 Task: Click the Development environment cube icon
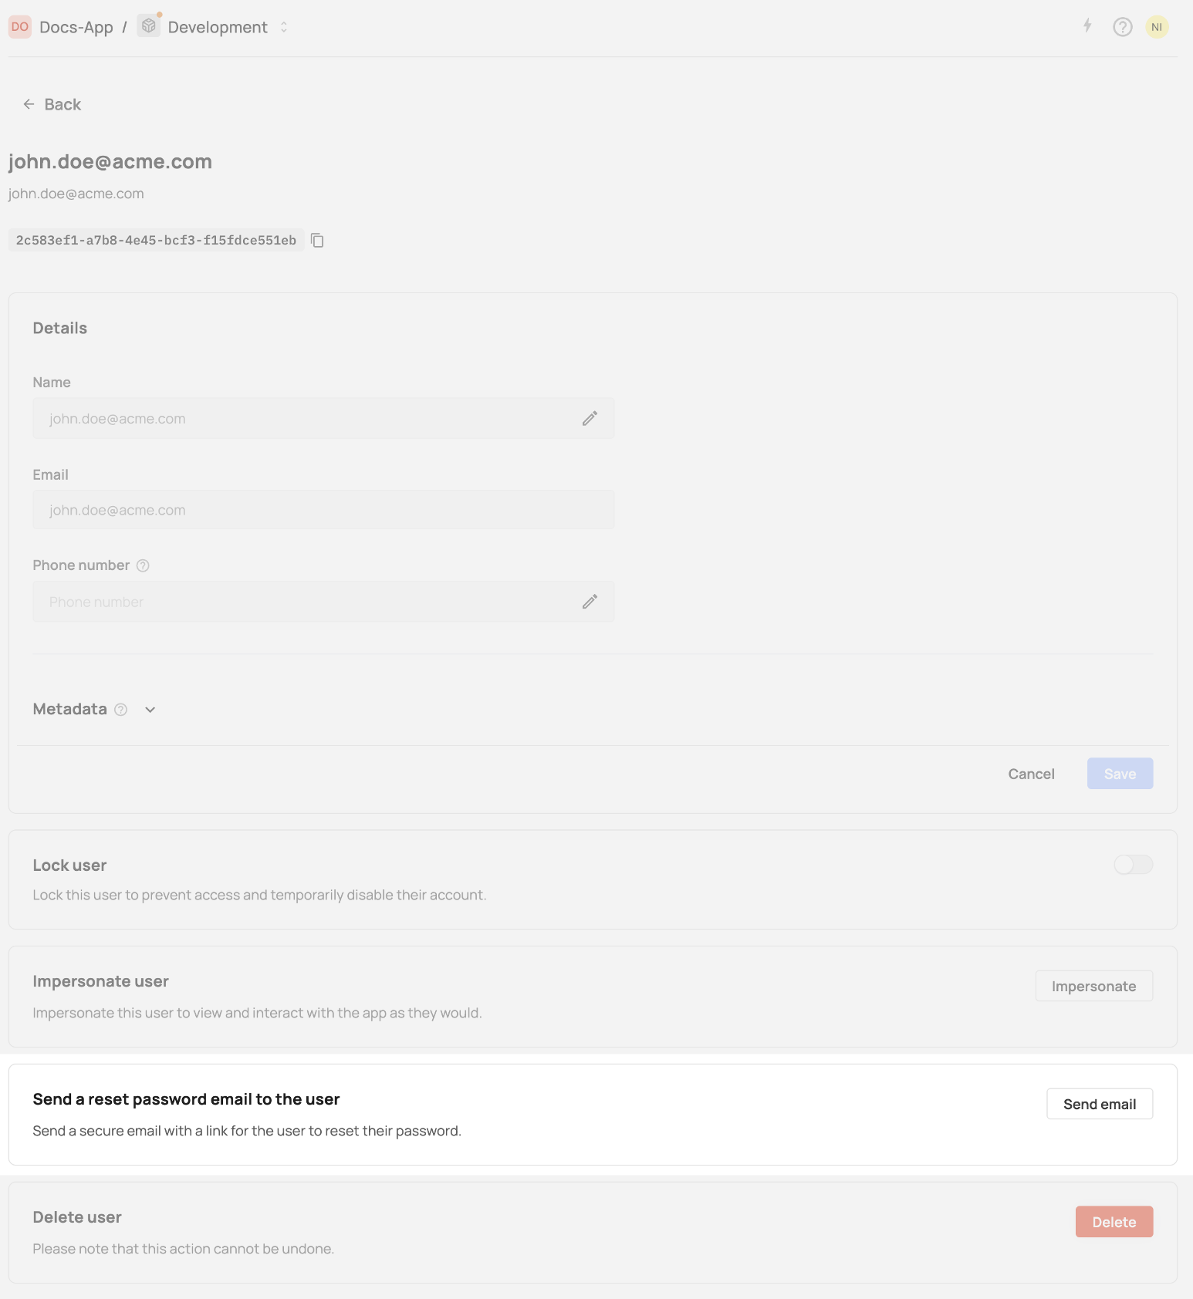(x=148, y=25)
